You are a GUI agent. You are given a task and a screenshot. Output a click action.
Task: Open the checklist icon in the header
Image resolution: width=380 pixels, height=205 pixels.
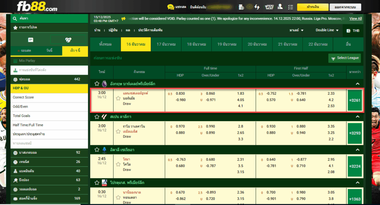pyautogui.click(x=291, y=7)
